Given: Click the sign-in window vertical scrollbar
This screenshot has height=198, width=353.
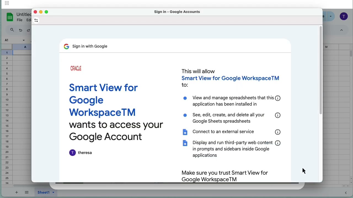Looking at the screenshot, I should (321, 70).
